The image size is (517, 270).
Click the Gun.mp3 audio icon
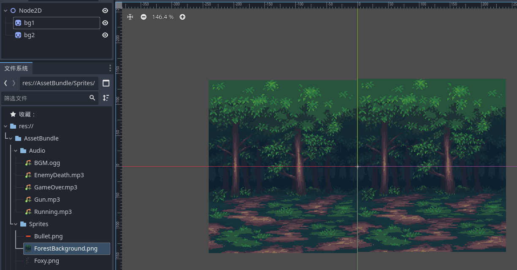[28, 200]
